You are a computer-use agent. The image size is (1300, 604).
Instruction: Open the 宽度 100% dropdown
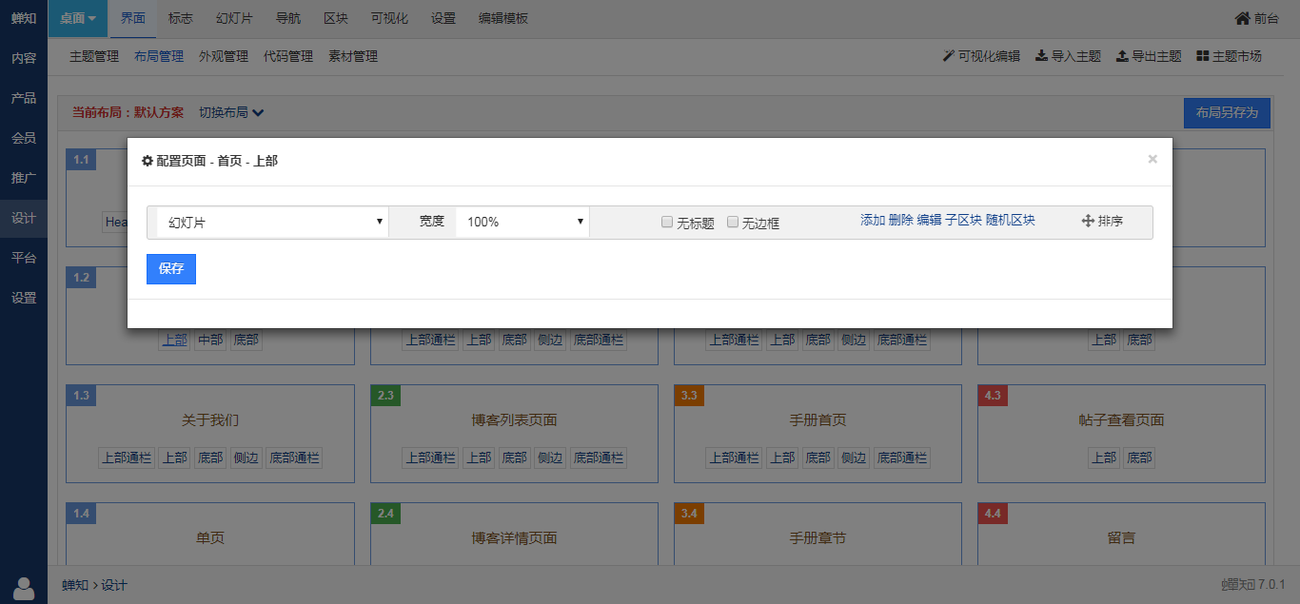(522, 223)
